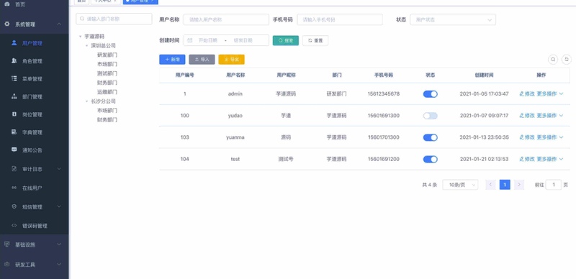Open 部门管理 in the sidebar

tap(32, 97)
